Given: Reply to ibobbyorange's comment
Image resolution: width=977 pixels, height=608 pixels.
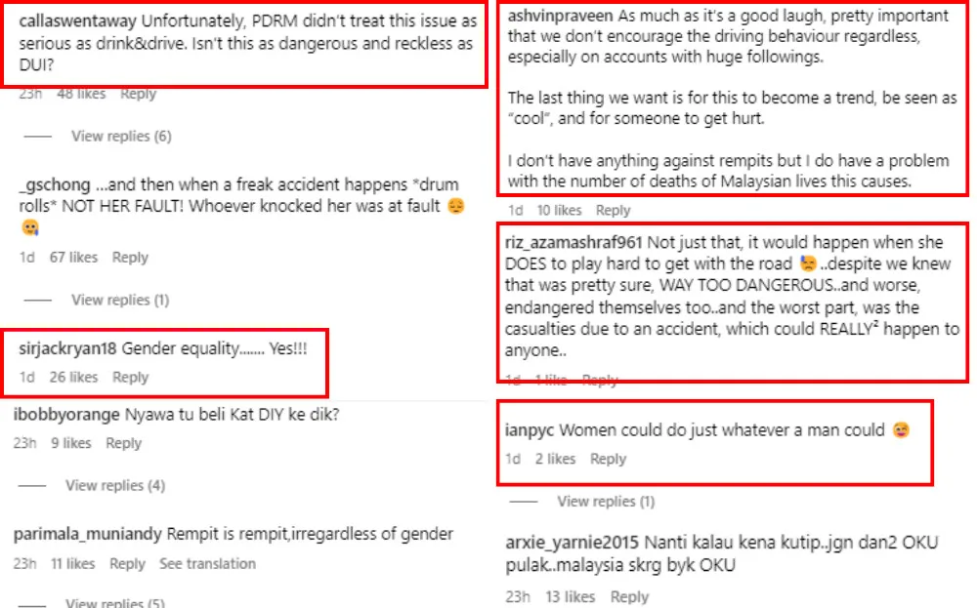Looking at the screenshot, I should (x=124, y=443).
